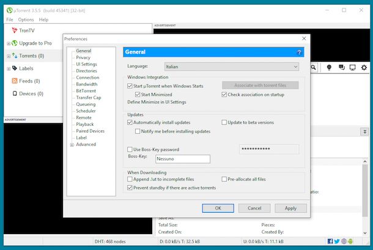Select Queueing in preferences tree

pyautogui.click(x=86, y=104)
